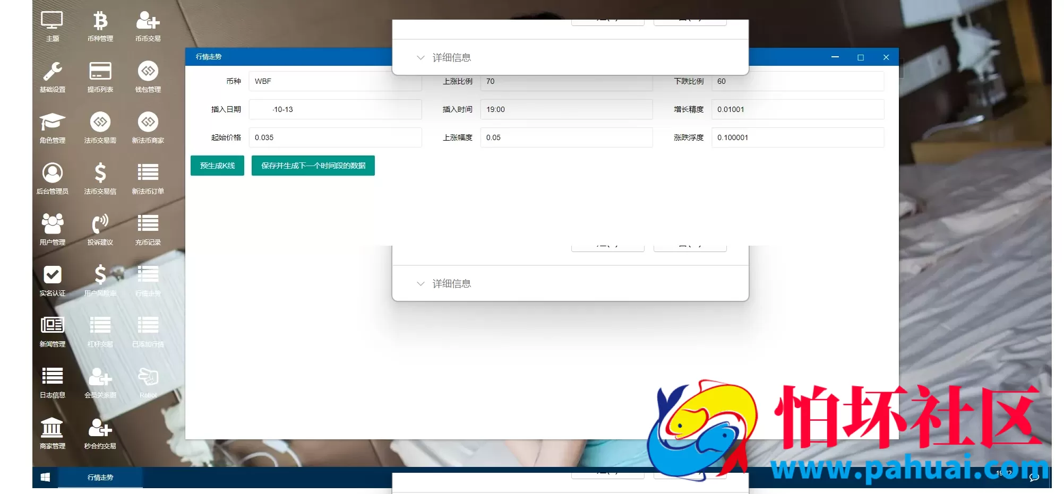Screen dimensions: 1064x494
Task: Click 上涨幅度 field showing 0.05
Action: (567, 137)
